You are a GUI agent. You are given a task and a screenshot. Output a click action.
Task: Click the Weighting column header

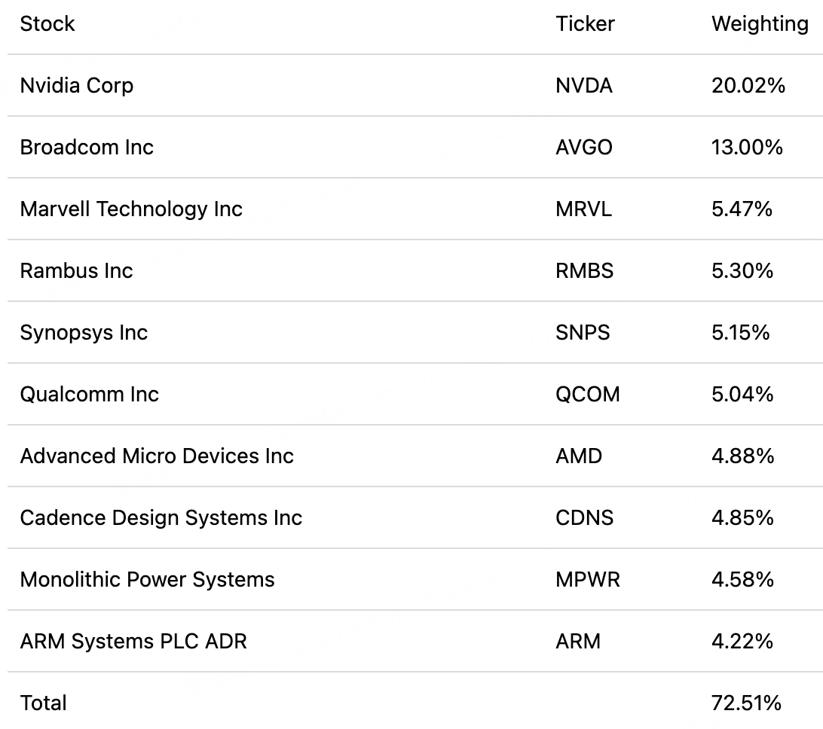pyautogui.click(x=760, y=24)
